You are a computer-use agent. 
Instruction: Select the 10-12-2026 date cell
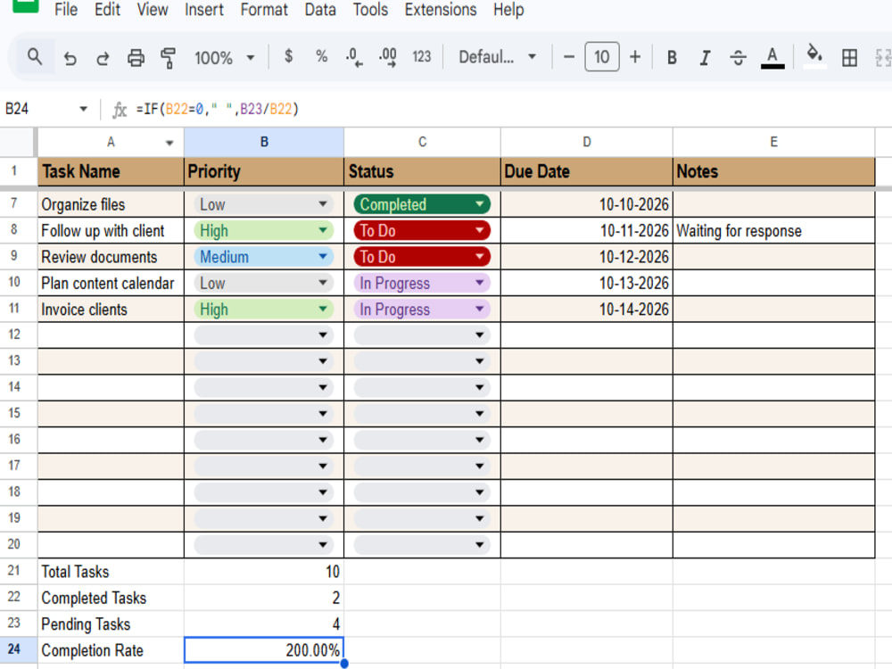coord(587,257)
